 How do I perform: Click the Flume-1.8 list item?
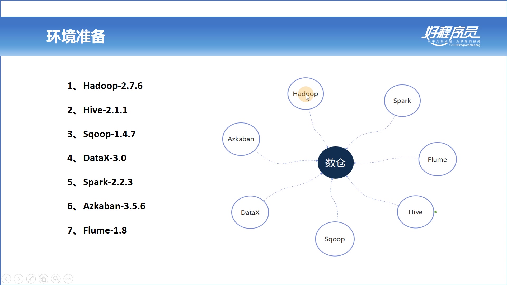point(105,230)
